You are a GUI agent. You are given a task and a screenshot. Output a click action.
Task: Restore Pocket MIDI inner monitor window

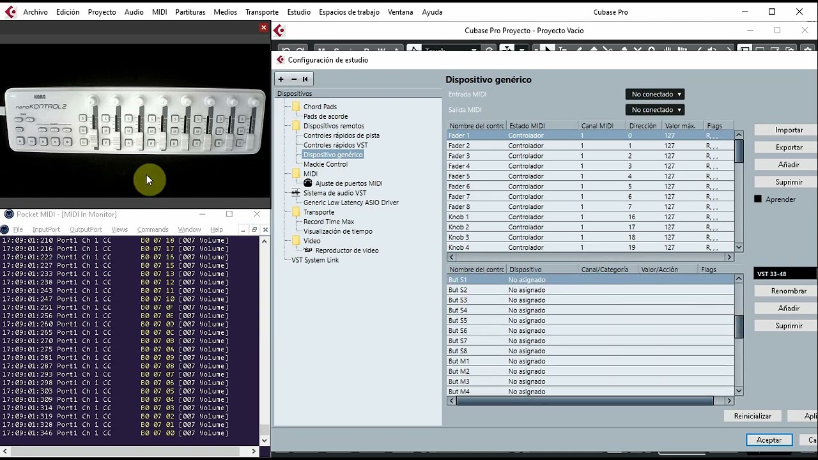[254, 229]
